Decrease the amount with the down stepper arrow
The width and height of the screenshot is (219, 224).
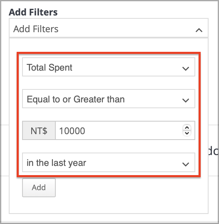(x=187, y=133)
